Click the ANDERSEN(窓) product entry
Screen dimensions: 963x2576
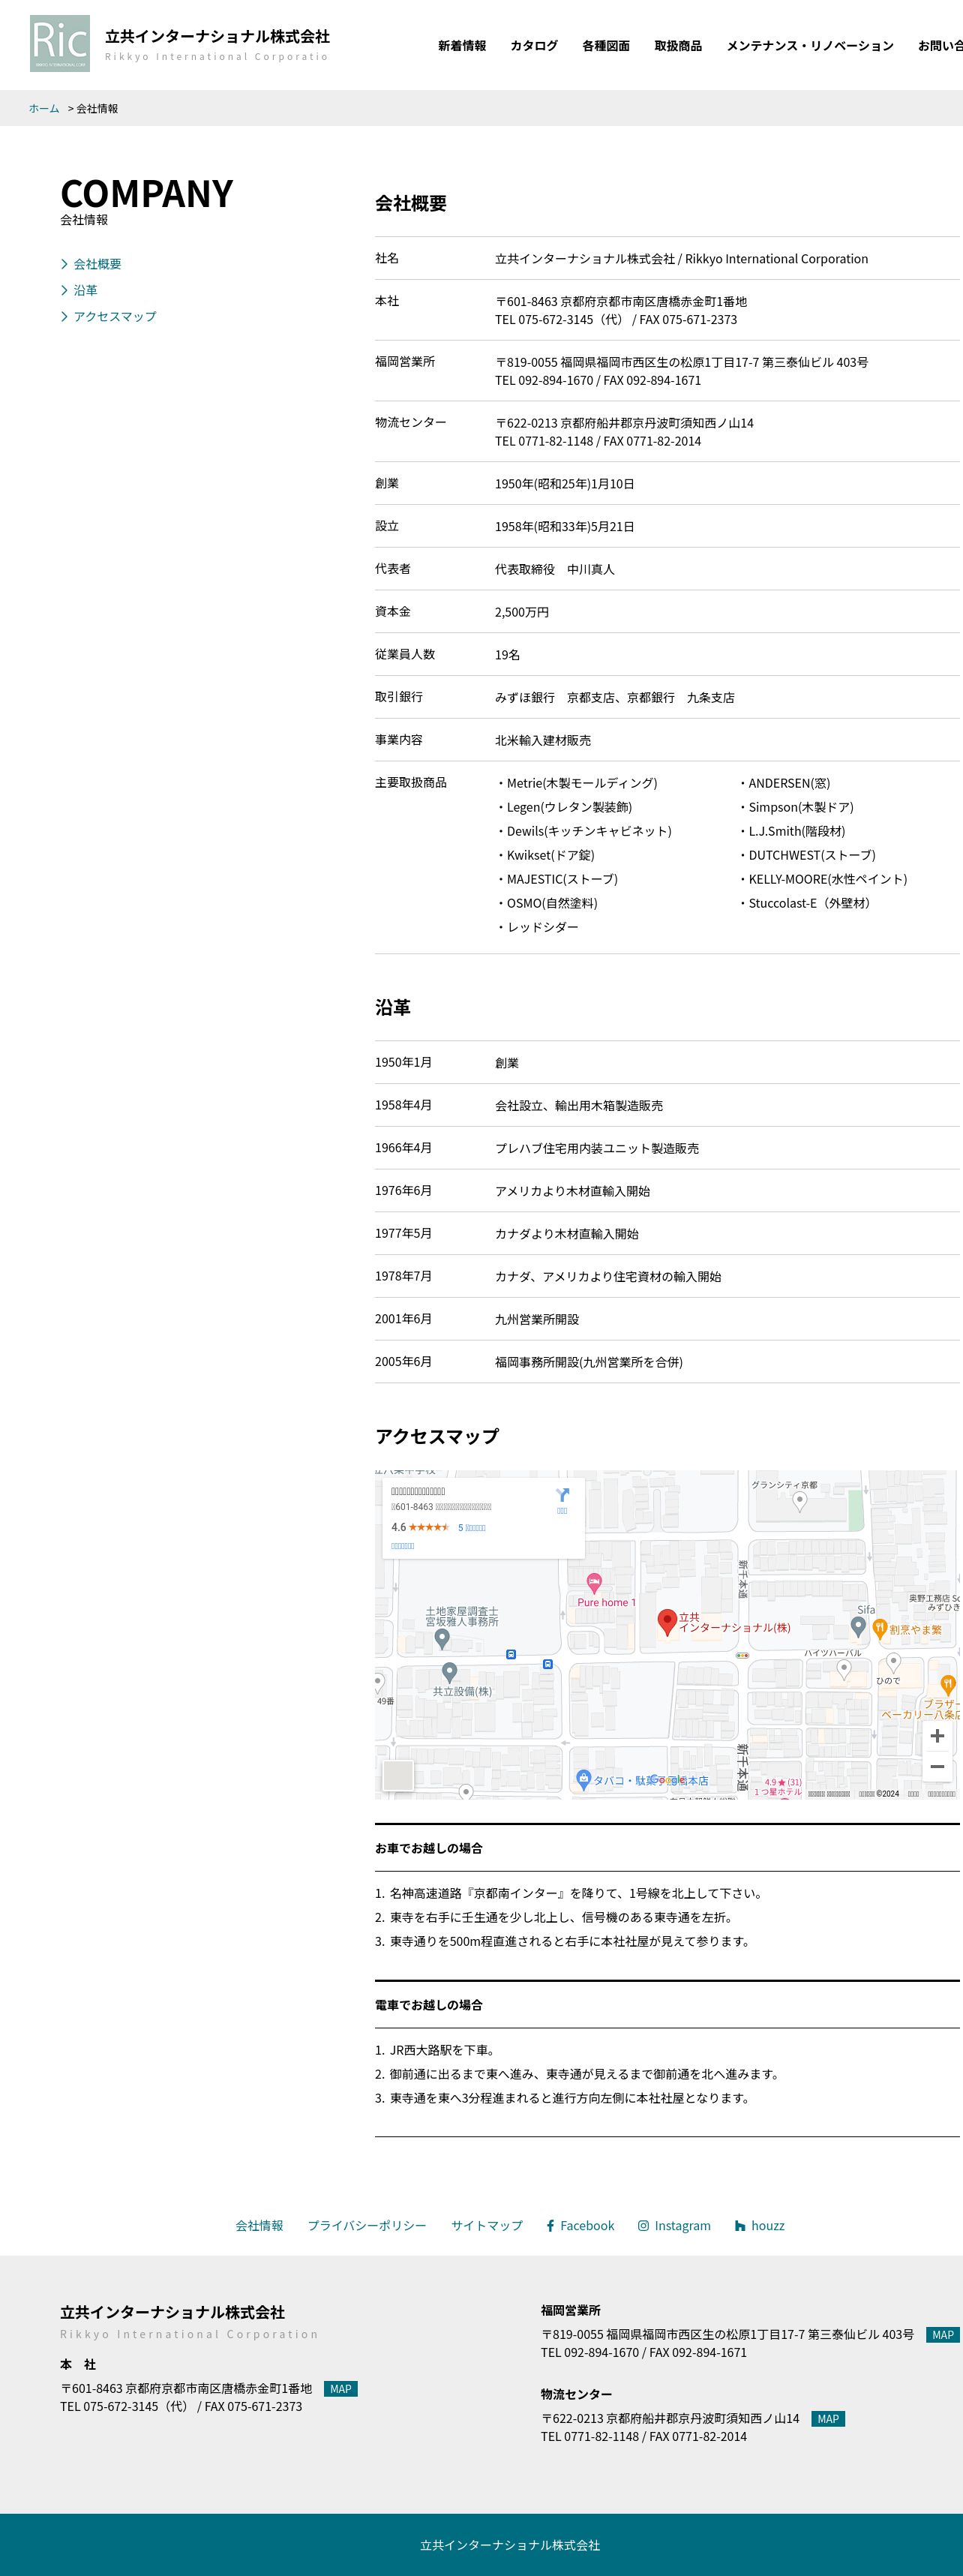(784, 783)
